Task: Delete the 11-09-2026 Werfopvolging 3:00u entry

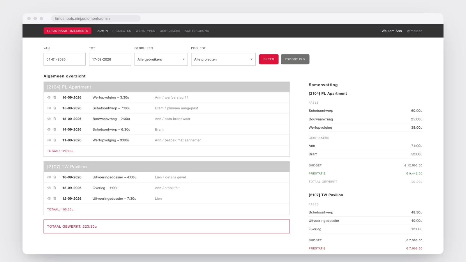Action: click(54, 140)
